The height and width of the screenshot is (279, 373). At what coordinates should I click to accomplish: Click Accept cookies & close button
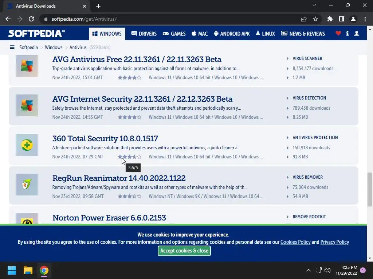[x=184, y=251]
